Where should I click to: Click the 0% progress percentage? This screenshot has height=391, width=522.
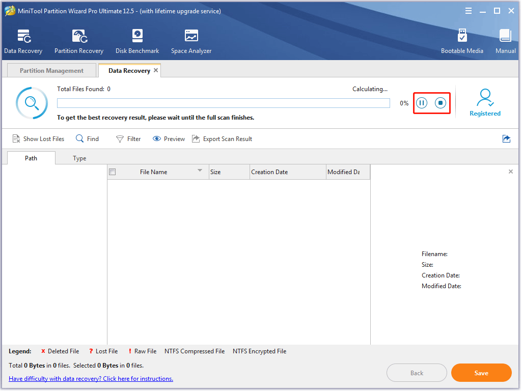click(404, 103)
